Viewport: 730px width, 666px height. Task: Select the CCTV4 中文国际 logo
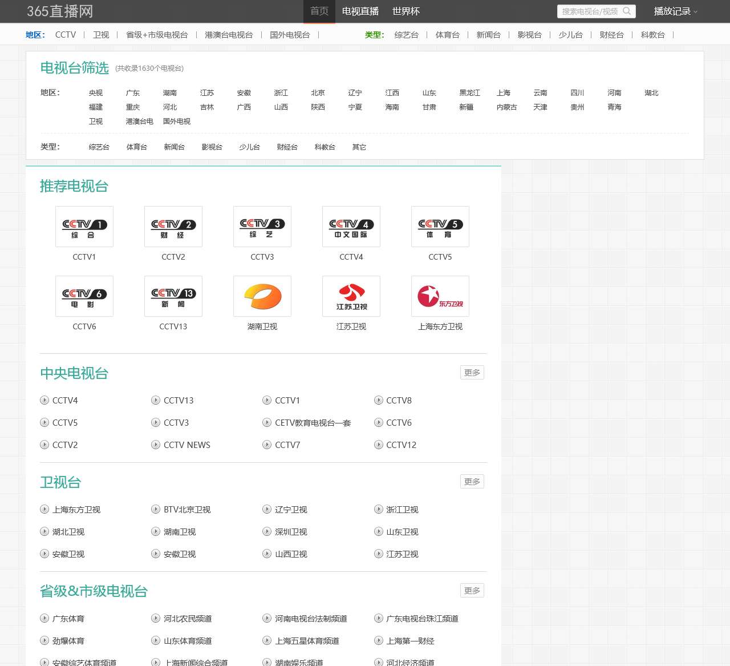351,226
